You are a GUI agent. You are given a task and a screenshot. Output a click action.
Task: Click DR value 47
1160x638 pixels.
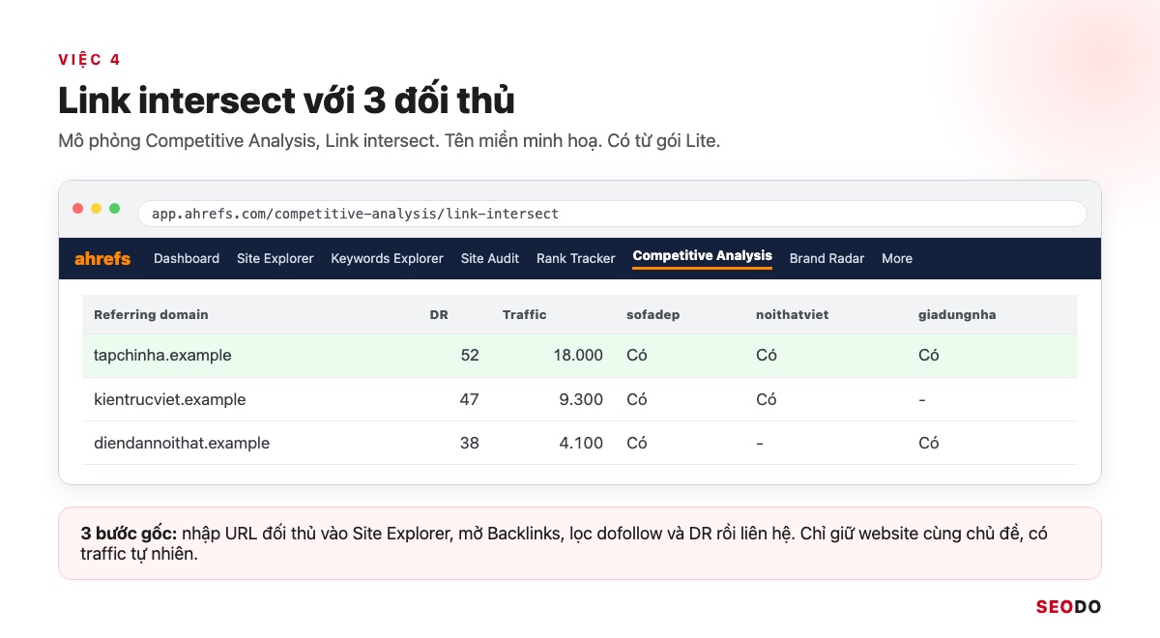coord(470,399)
